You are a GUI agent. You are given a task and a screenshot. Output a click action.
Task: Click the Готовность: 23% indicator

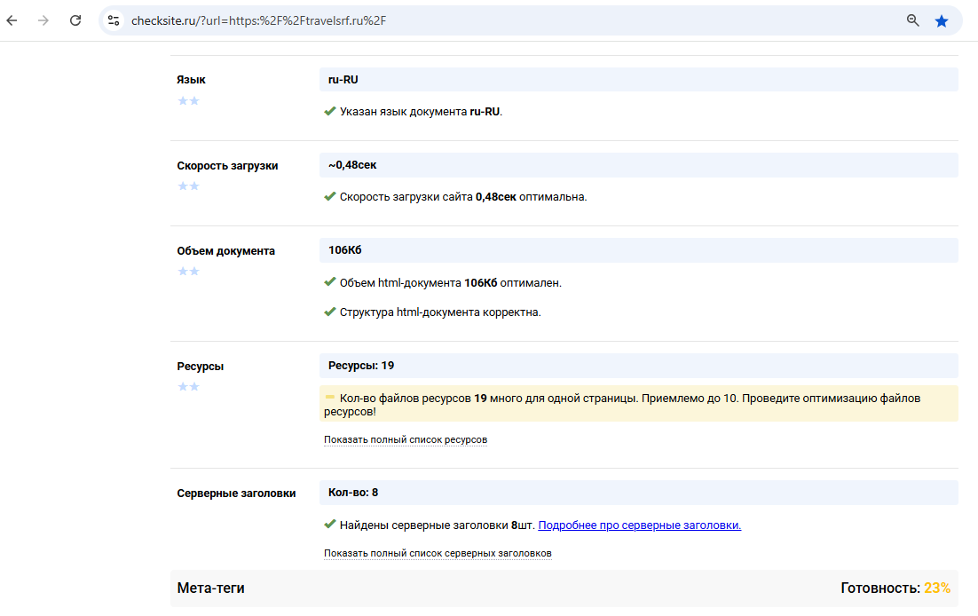(895, 588)
